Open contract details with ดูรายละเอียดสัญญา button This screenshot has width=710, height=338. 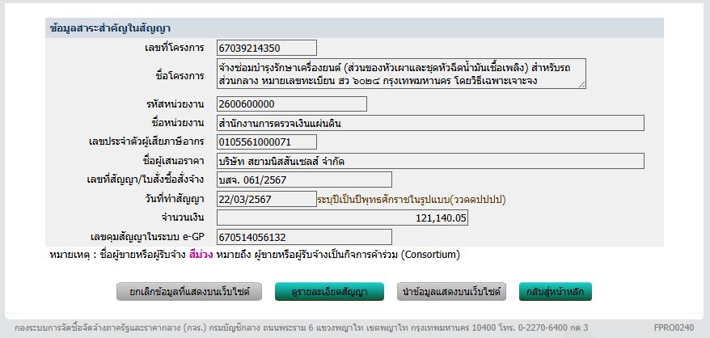[330, 291]
